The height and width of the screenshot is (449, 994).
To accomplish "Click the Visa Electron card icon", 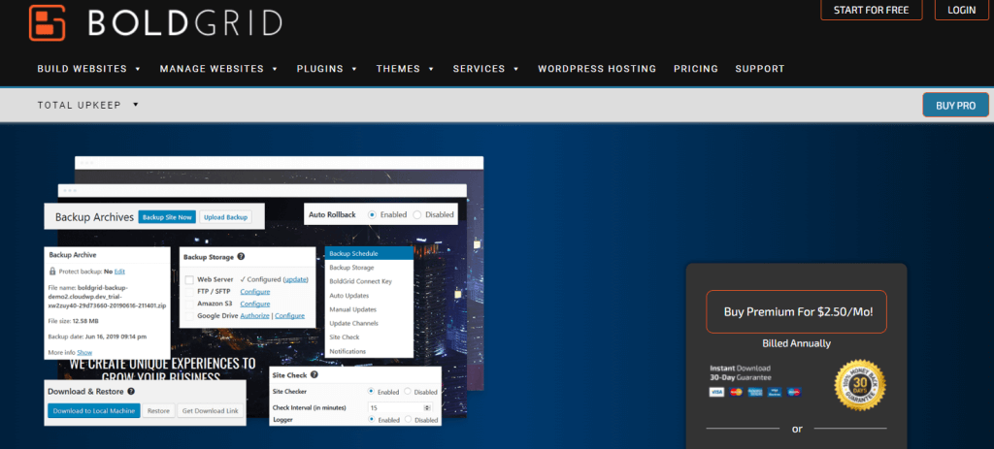I will coord(775,392).
